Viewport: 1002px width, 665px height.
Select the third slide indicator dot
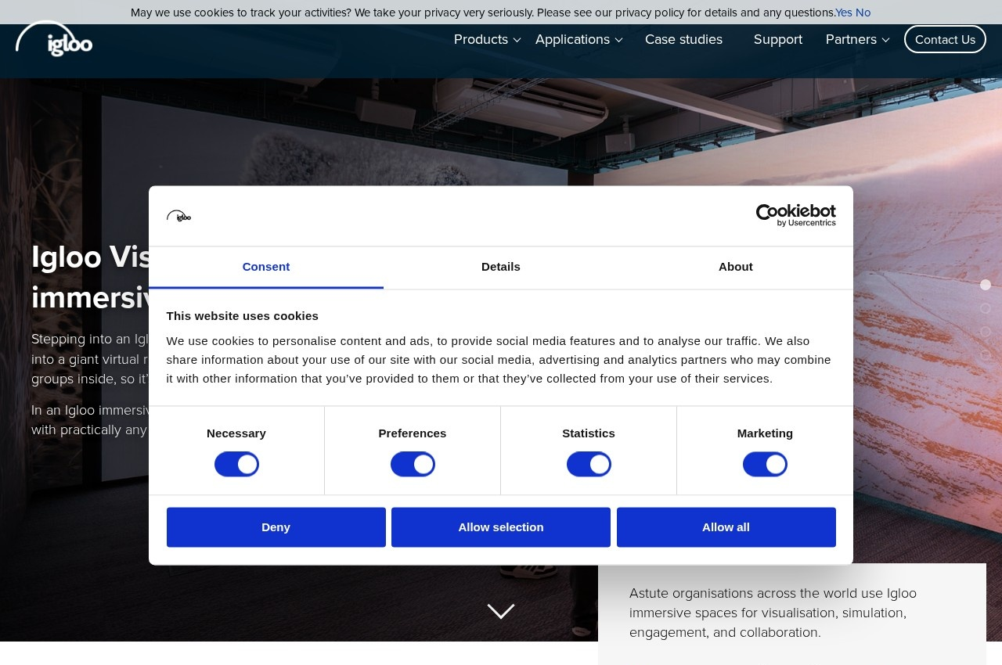(x=986, y=332)
